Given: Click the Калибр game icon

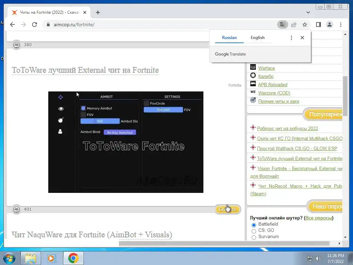Looking at the screenshot, I should (253, 75).
